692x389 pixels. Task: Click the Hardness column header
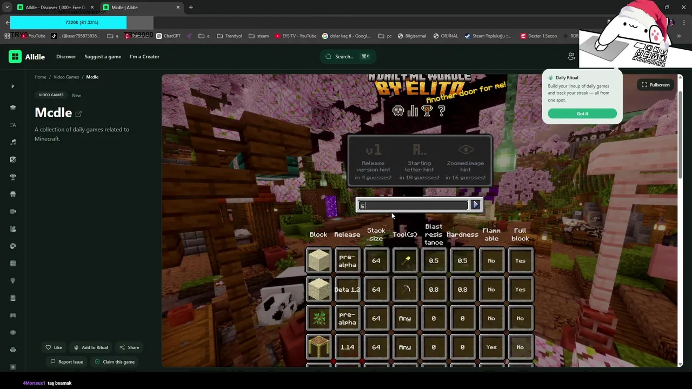pos(462,234)
